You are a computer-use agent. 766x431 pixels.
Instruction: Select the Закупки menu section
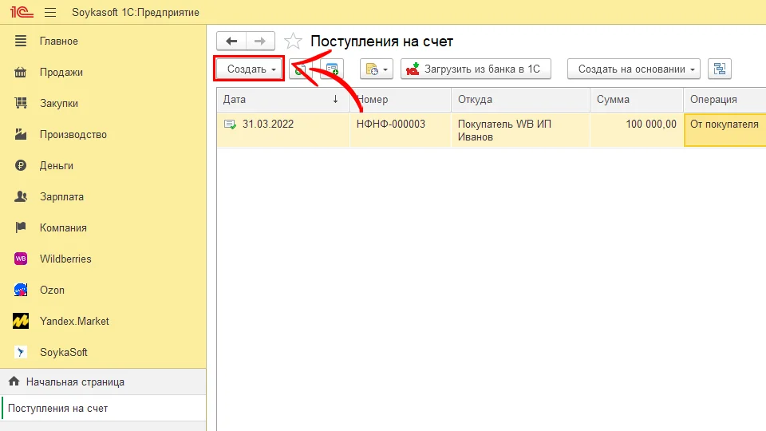(x=59, y=103)
